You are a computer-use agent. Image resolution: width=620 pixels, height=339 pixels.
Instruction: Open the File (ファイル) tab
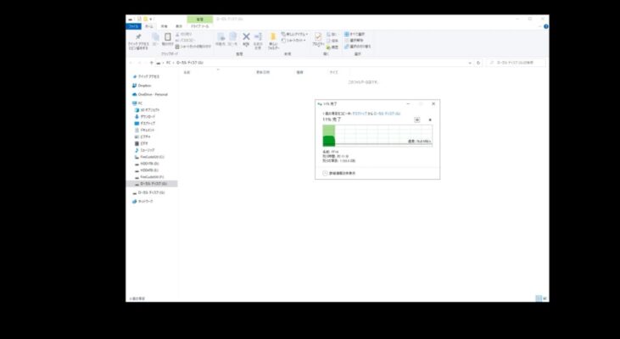(133, 26)
